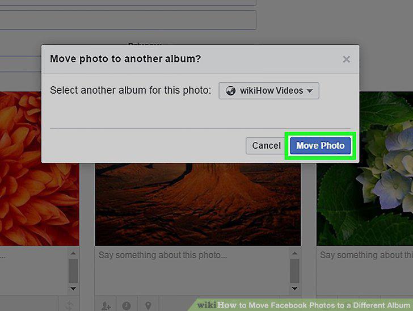This screenshot has height=311, width=413.
Task: Click the tag people icon under the mountain photo
Action: pos(106,305)
